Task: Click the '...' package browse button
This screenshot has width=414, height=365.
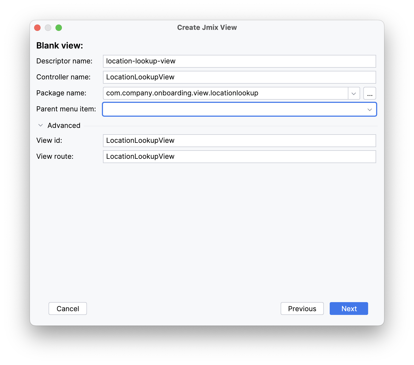Action: (370, 93)
